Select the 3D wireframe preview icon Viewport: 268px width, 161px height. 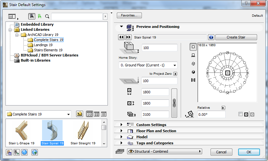pyautogui.click(x=193, y=64)
